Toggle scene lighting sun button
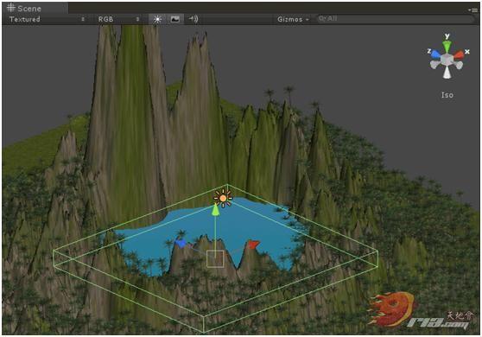482x337 pixels. tap(157, 19)
